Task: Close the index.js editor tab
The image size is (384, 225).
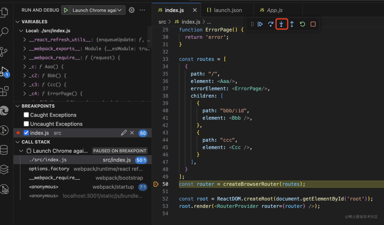Action: [195, 10]
